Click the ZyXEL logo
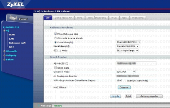Screen dimensions: 170x108 click(15, 5)
